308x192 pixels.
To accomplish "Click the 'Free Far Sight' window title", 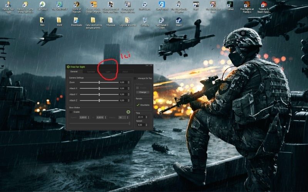I will click(78, 67).
